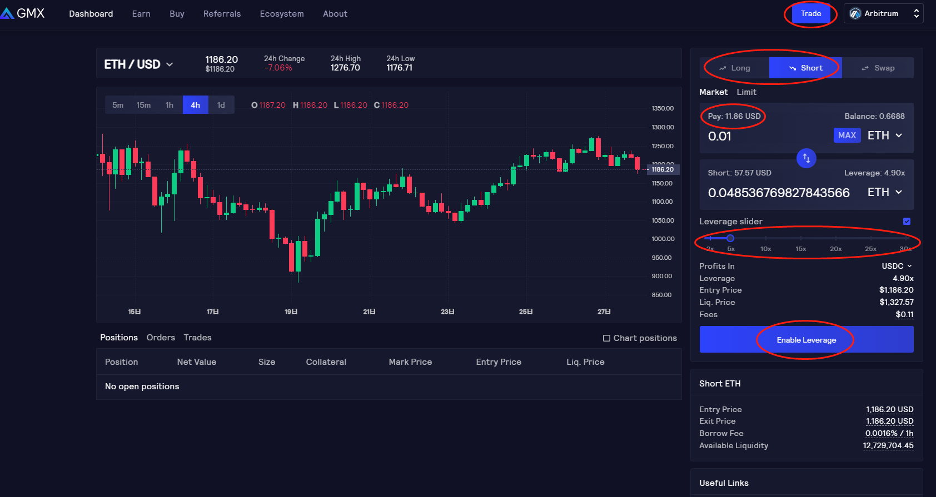Click the swap tokens arrow icon

tap(806, 158)
